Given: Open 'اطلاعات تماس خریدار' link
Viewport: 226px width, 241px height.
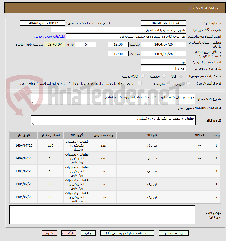Looking at the screenshot, I should point(49,36).
